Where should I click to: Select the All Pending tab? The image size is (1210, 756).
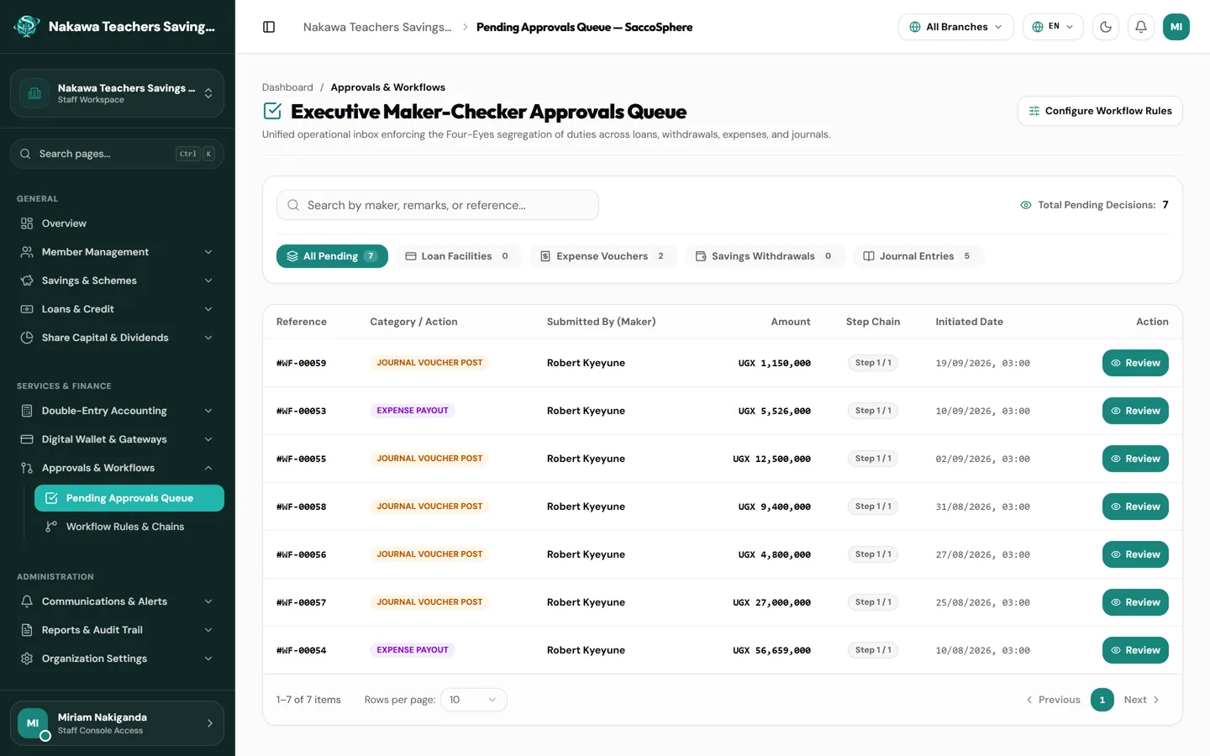point(332,256)
